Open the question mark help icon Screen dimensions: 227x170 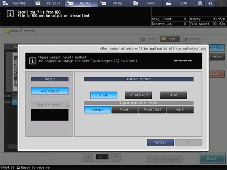point(221,3)
